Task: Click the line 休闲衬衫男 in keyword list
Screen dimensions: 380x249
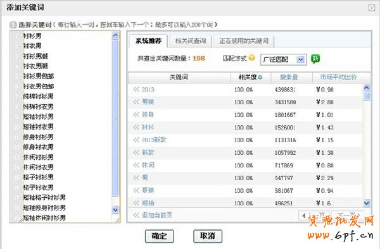Action: [38, 157]
